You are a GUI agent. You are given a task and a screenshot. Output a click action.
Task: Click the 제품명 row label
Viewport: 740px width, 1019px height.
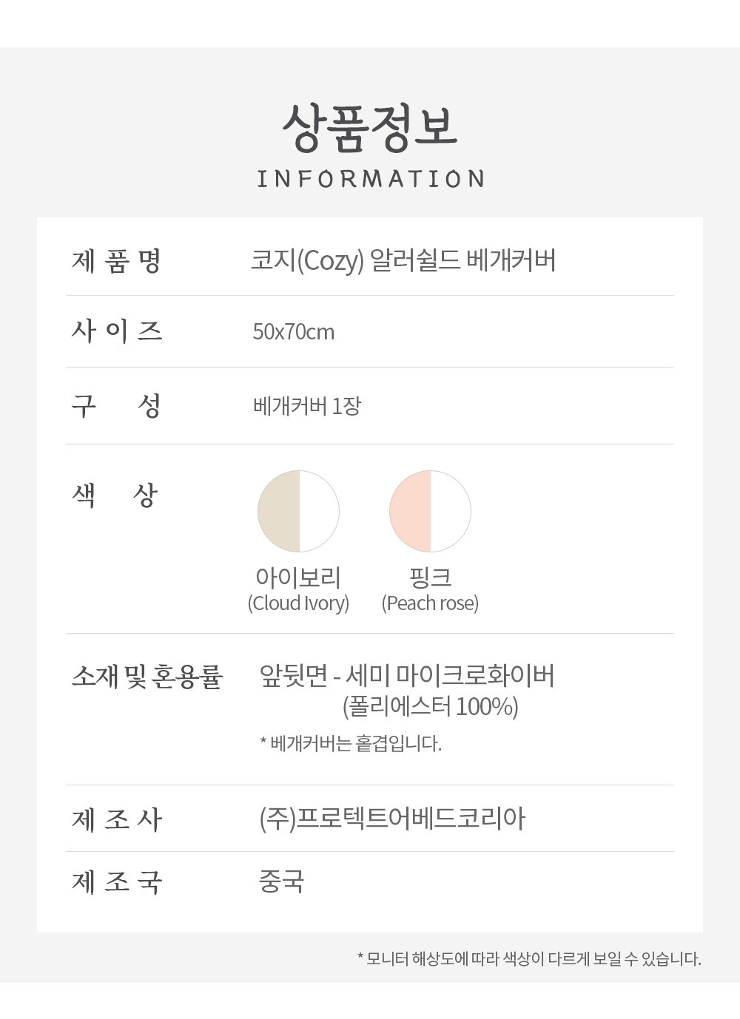[x=116, y=260]
